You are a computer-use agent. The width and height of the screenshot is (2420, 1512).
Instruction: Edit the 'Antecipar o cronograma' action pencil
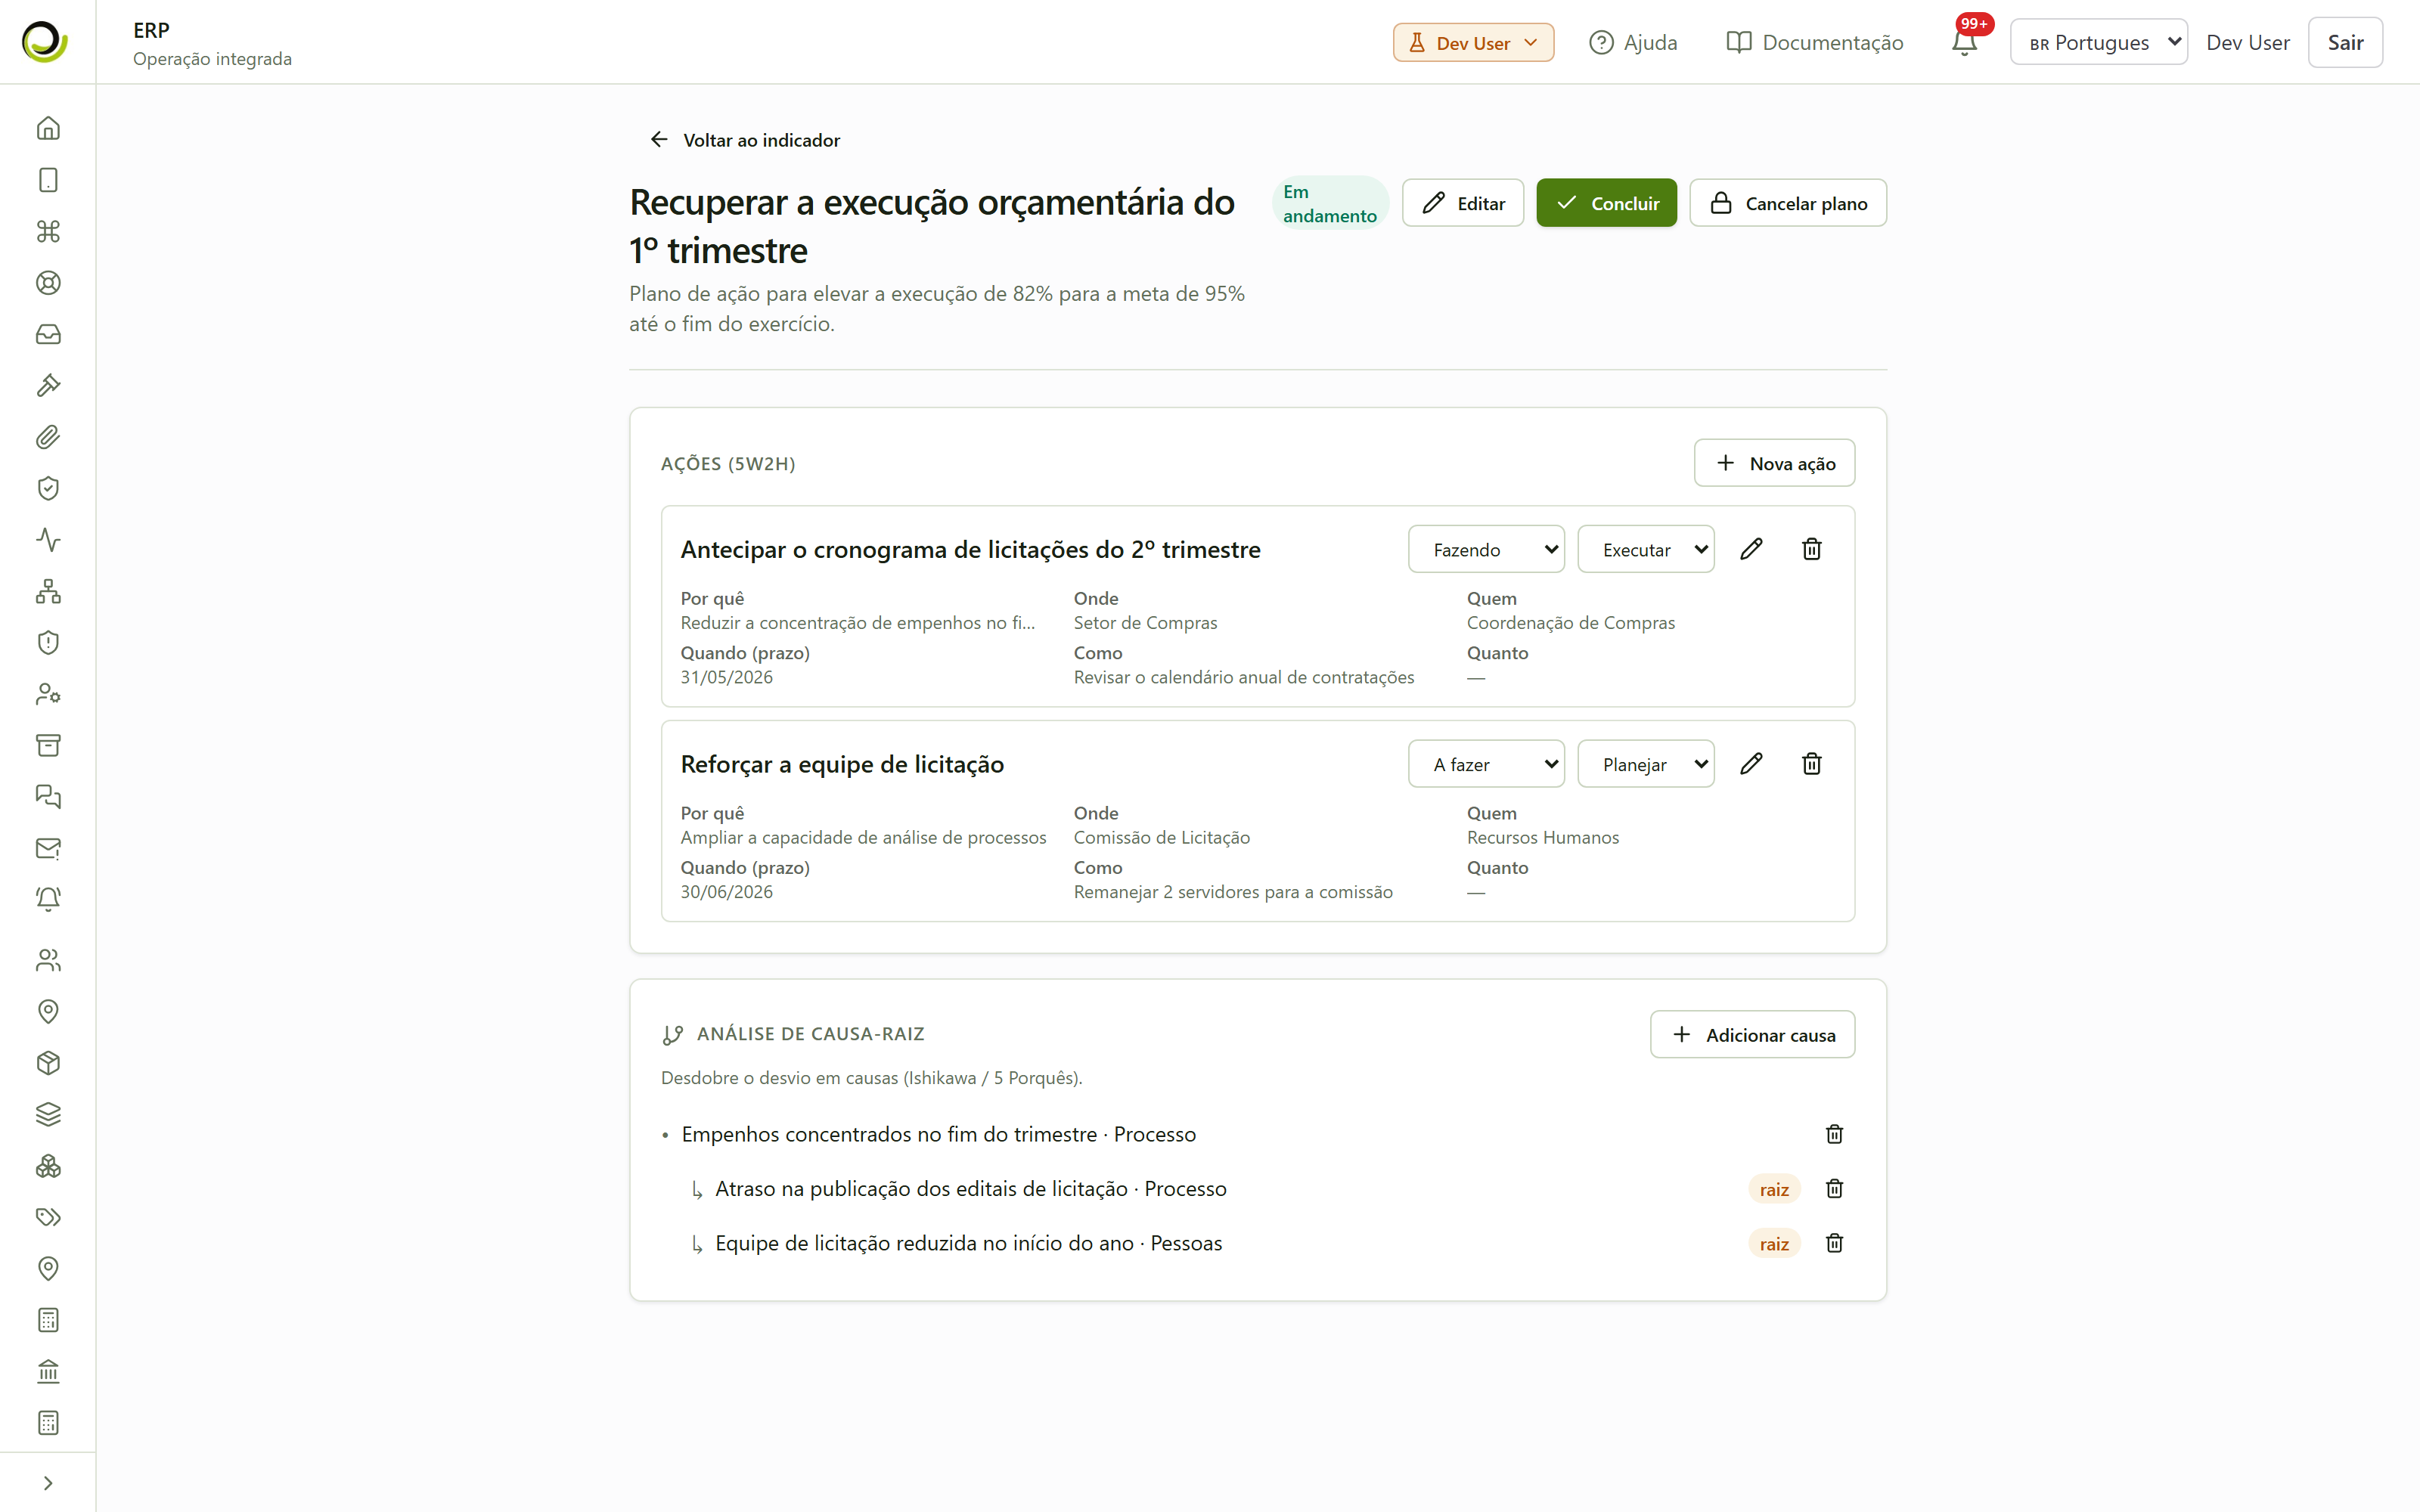(x=1751, y=549)
